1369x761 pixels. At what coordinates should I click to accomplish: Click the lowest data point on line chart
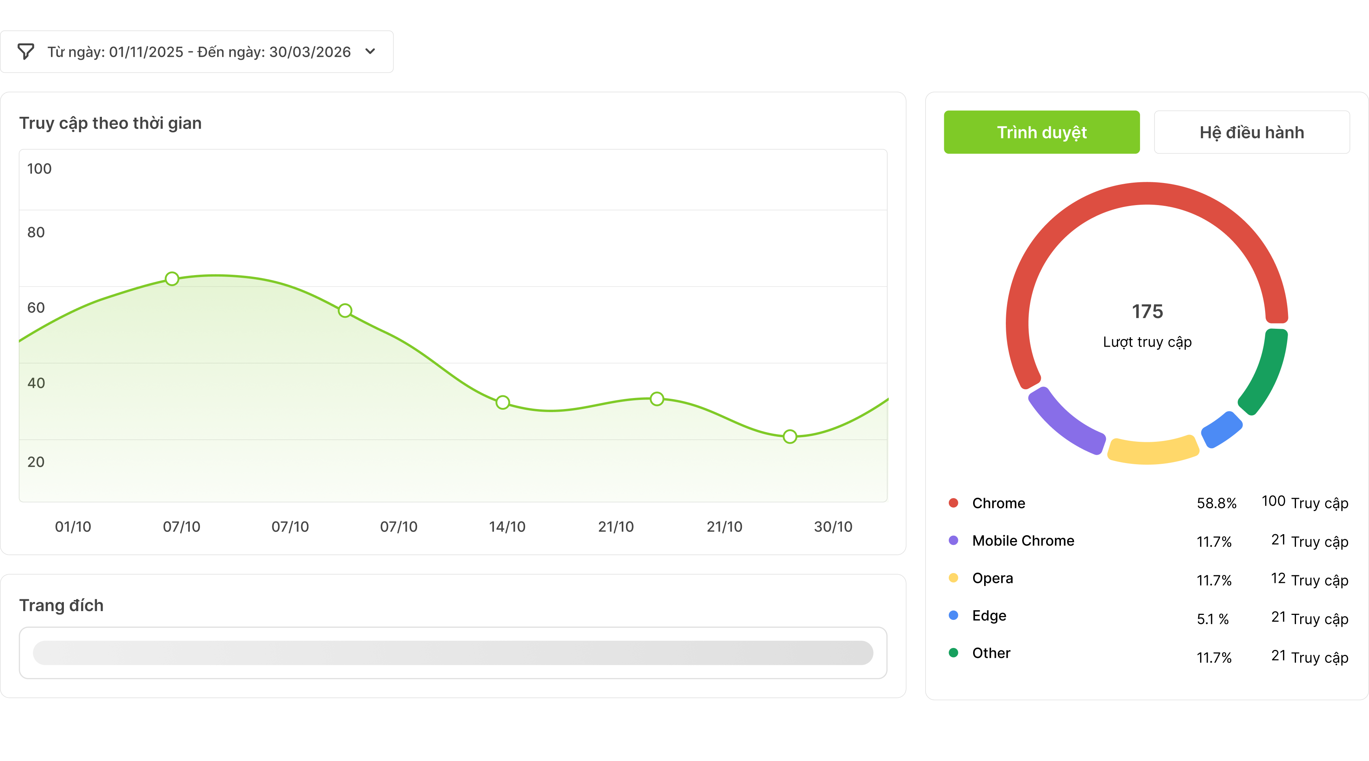pyautogui.click(x=790, y=436)
